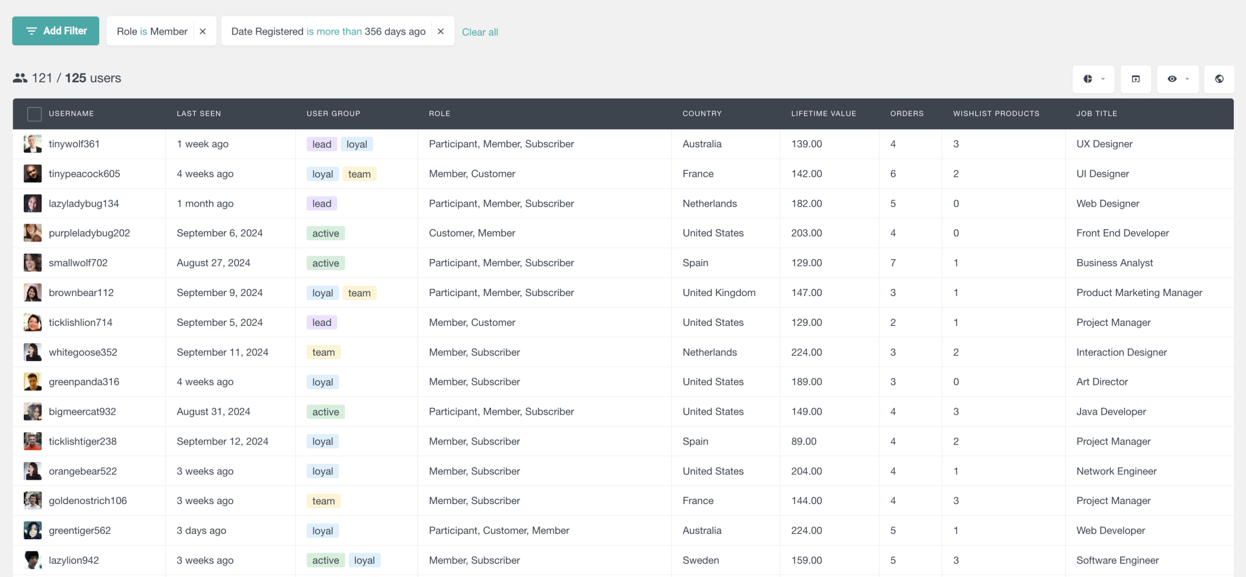Image resolution: width=1246 pixels, height=577 pixels.
Task: Sort by Username column header
Action: point(71,114)
